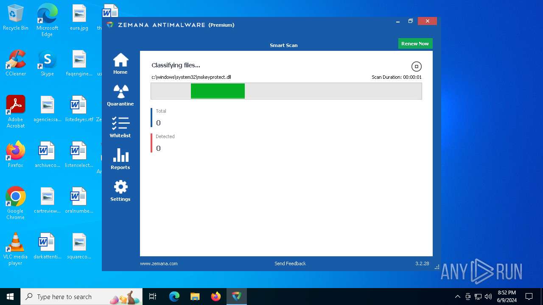The width and height of the screenshot is (543, 305).
Task: Select the oralnumbe Word document on desktop
Action: [x=79, y=201]
